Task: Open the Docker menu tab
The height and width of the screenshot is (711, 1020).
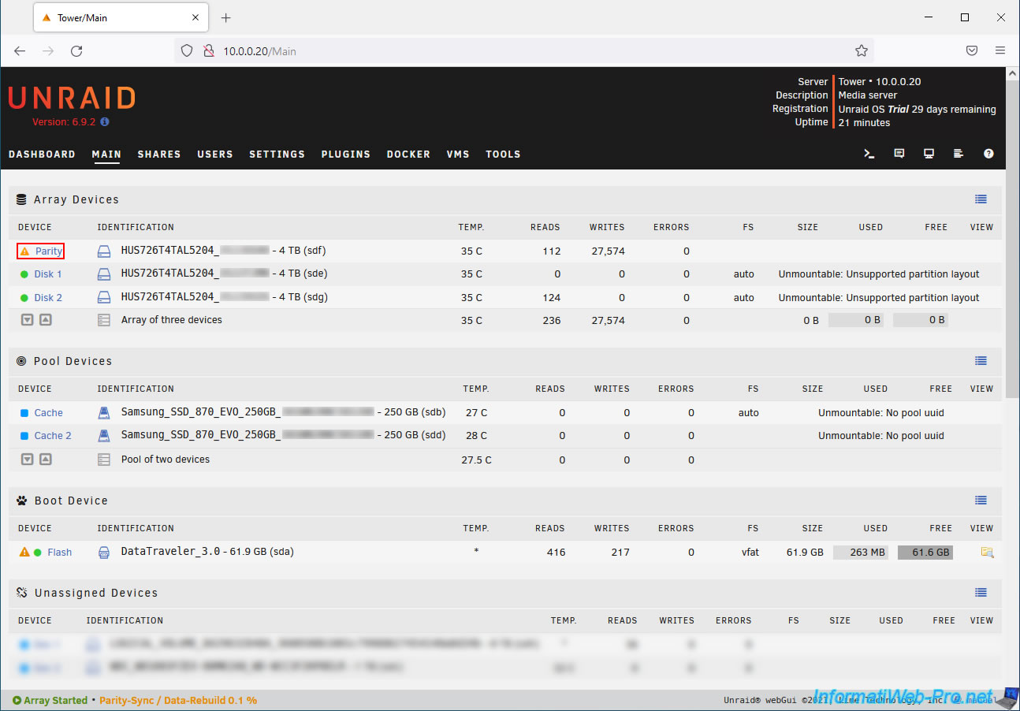Action: [408, 154]
